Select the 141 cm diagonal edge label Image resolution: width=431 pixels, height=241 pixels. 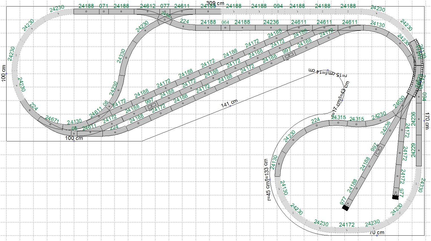229,103
